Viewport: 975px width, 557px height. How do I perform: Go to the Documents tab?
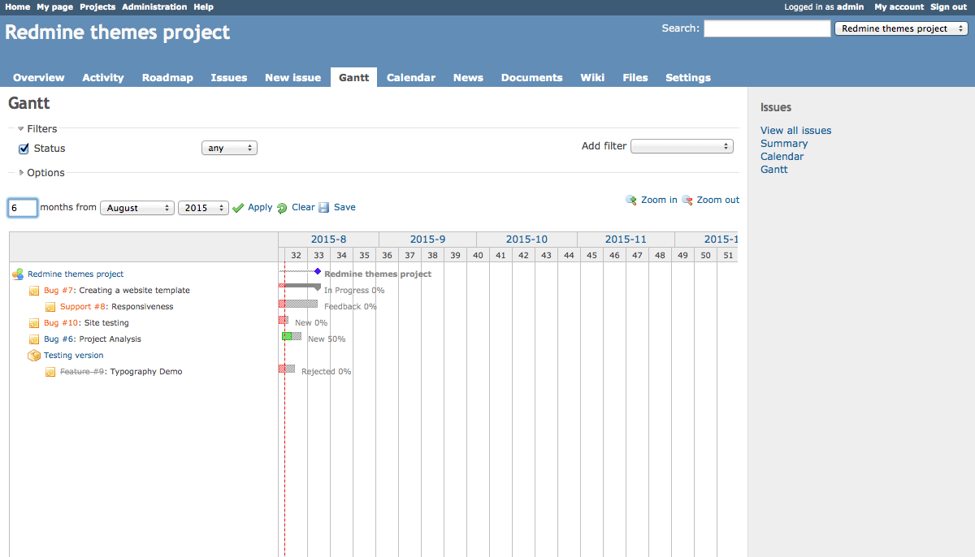[x=532, y=78]
